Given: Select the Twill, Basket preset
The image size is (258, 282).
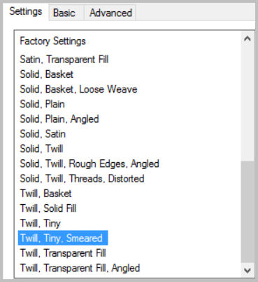Looking at the screenshot, I should pyautogui.click(x=45, y=194).
